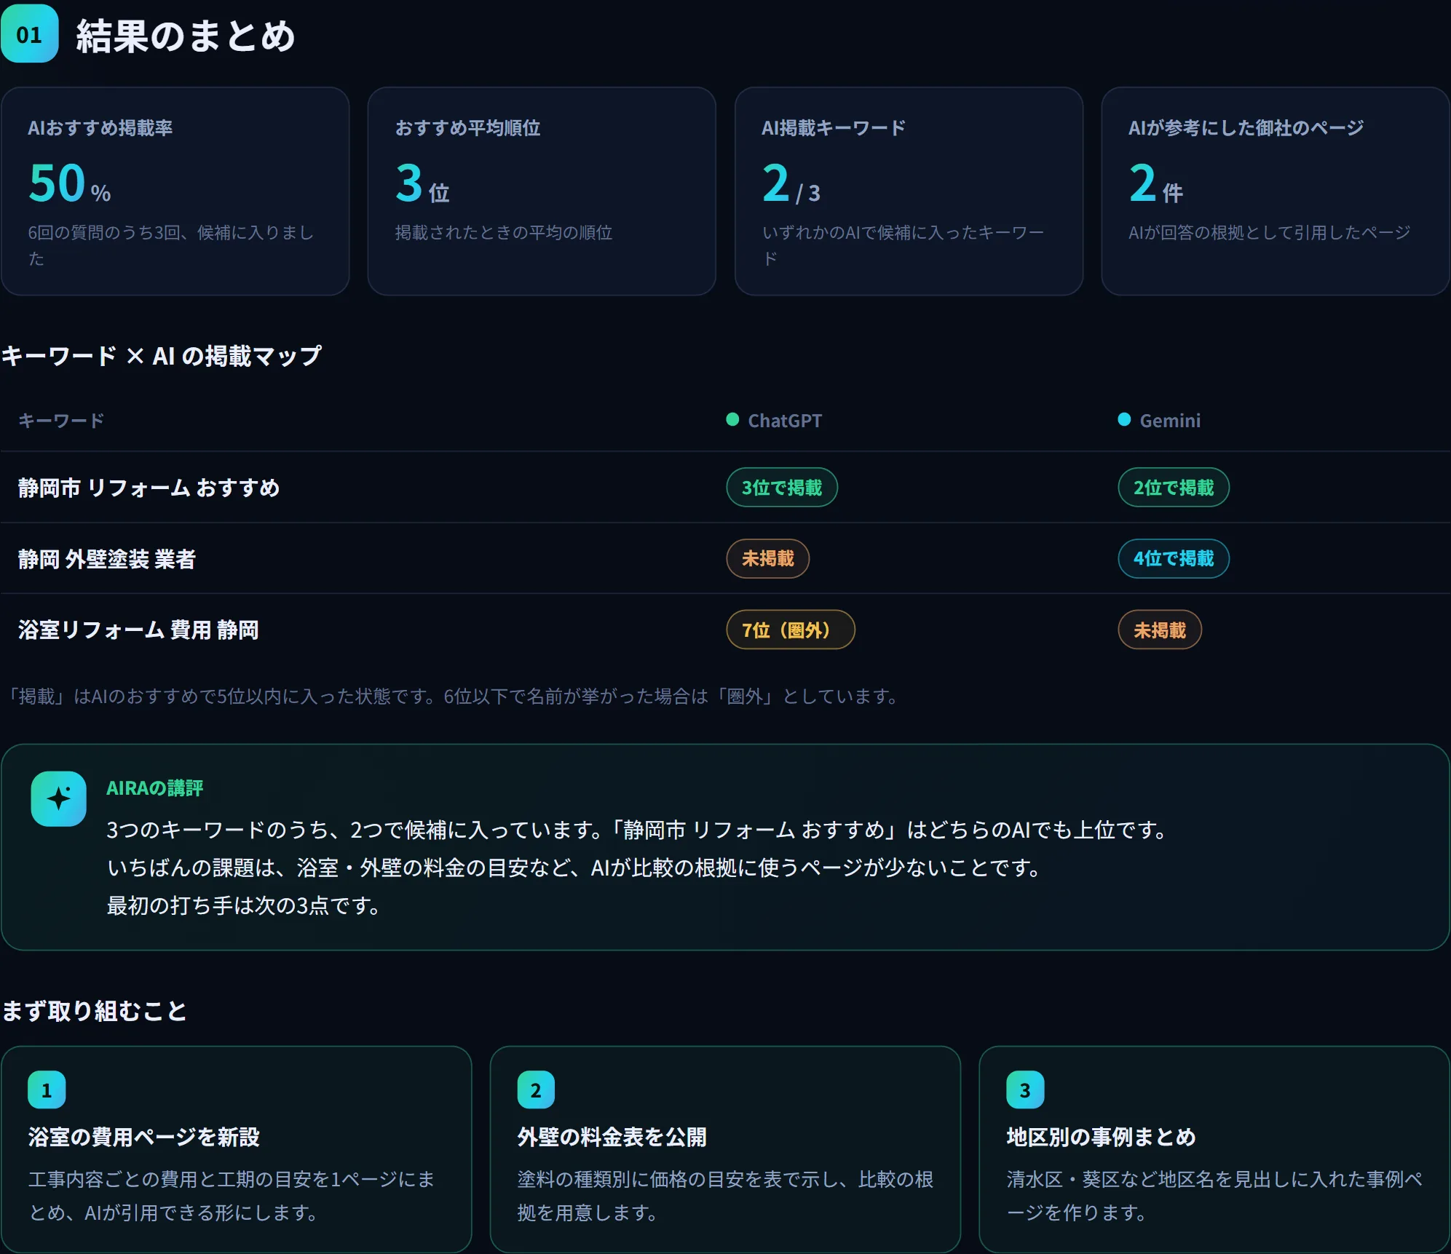This screenshot has height=1254, width=1451.
Task: Select the 浴室リフォーム 費用 静岡 keyword row
Action: 725,630
